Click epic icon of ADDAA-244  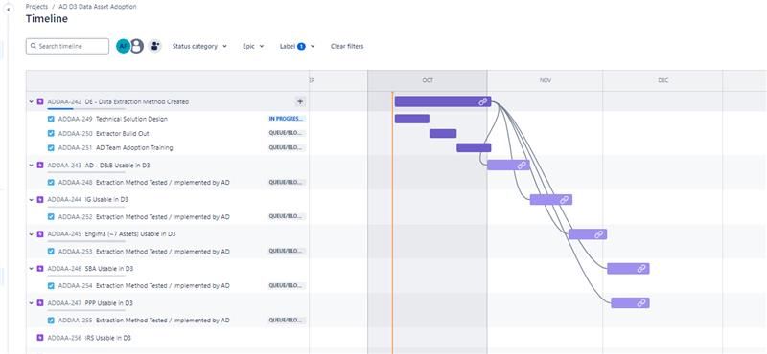click(x=40, y=200)
